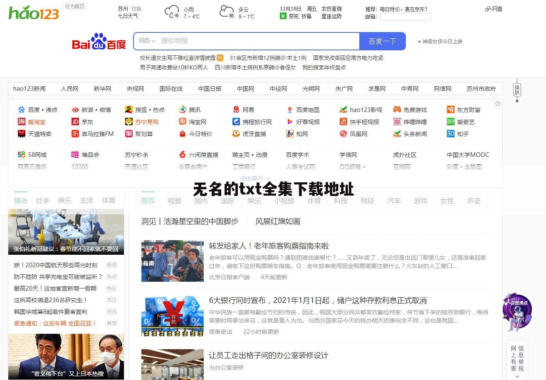The width and height of the screenshot is (546, 380).
Task: Open 神奇女侠今日上映 promo text
Action: [442, 41]
